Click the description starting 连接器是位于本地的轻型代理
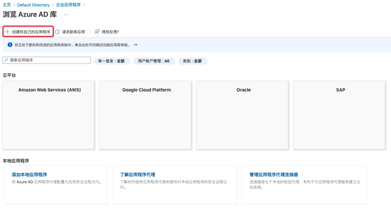391x210 pixels. (x=305, y=184)
